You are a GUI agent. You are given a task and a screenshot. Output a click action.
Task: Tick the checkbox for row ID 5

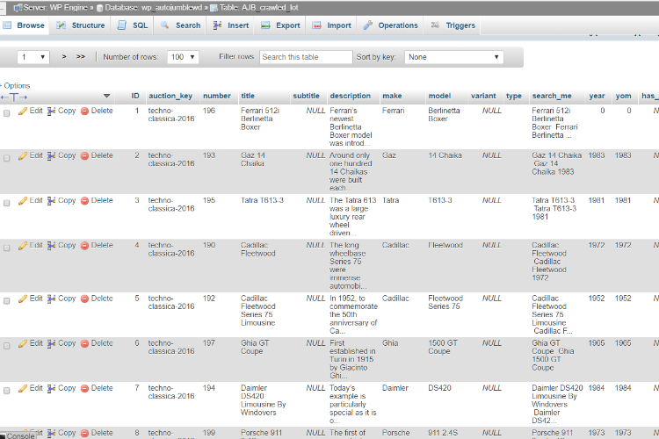pos(7,301)
